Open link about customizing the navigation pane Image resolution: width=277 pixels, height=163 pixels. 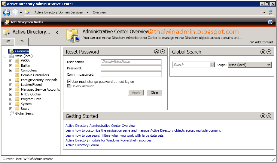click(x=143, y=130)
